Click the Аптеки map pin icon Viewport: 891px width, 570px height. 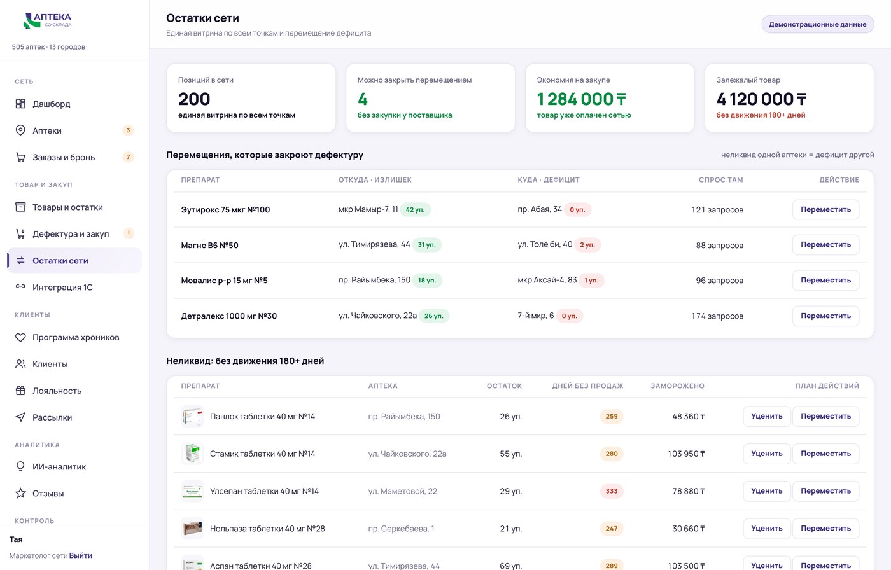[x=20, y=130]
